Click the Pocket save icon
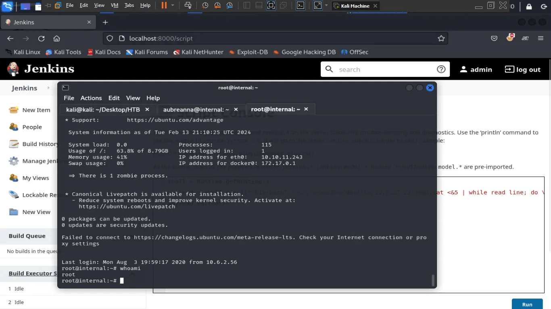The width and height of the screenshot is (551, 309). point(494,38)
